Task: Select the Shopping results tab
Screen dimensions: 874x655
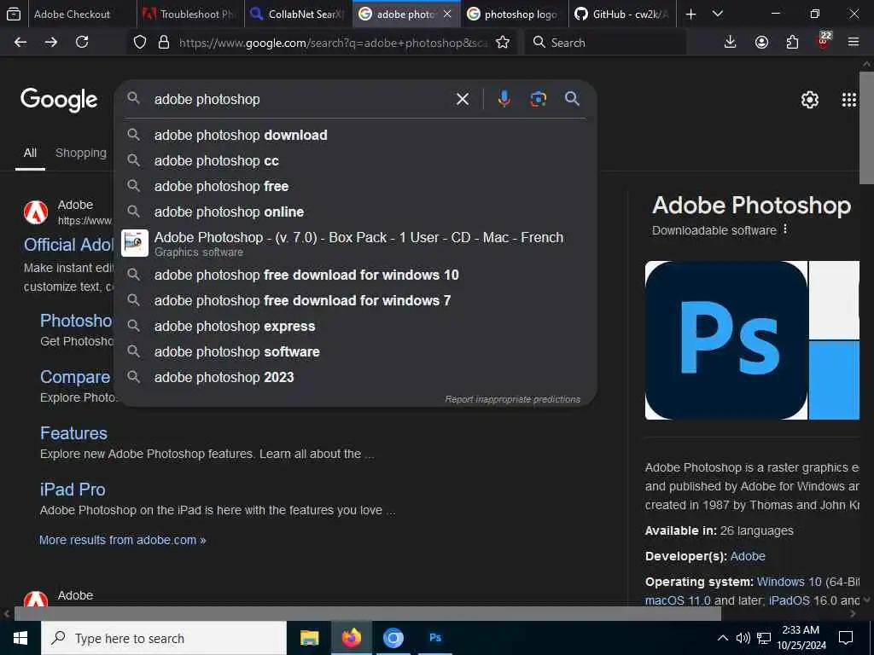Action: point(81,153)
